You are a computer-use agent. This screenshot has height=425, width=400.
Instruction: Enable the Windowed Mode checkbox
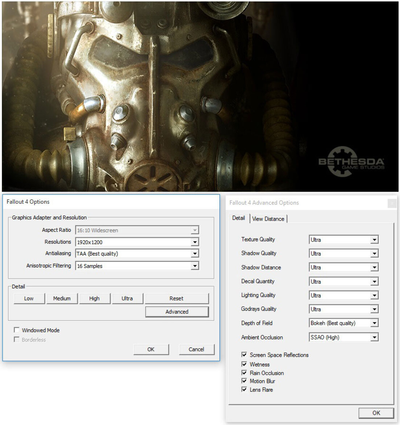coord(17,330)
